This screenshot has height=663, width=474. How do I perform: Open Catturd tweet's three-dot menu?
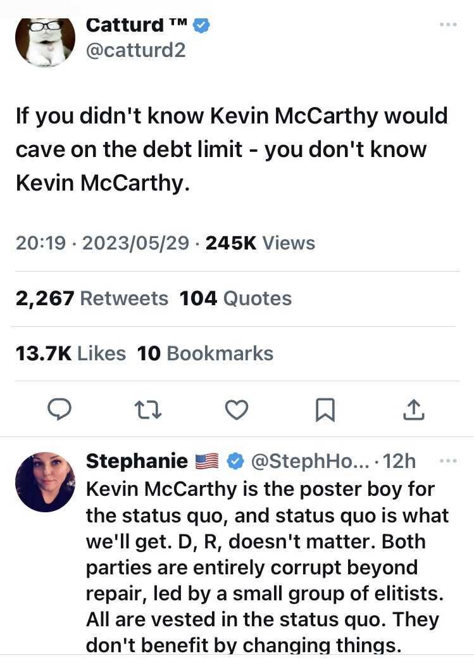[447, 25]
